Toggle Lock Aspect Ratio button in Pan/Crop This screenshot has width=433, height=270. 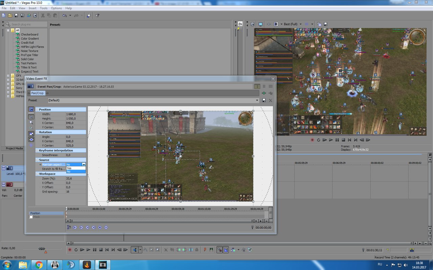click(31, 134)
